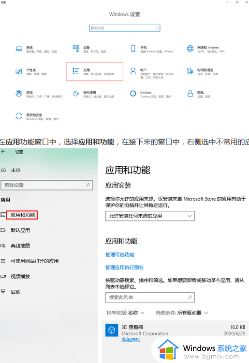Click the 搜索此列表 search field
The height and width of the screenshot is (363, 249).
(150, 297)
